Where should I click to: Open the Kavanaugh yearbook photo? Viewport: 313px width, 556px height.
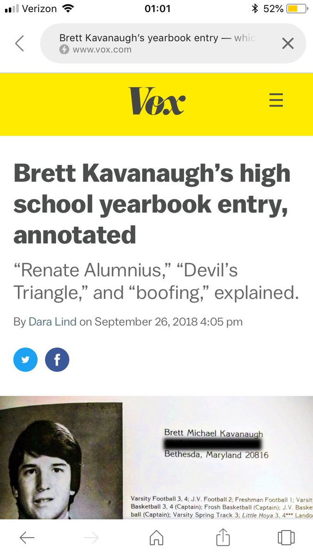156,457
